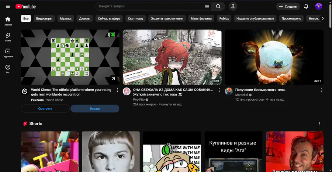The image size is (332, 172).
Task: Select the Джемы filter chip
Action: click(x=85, y=19)
